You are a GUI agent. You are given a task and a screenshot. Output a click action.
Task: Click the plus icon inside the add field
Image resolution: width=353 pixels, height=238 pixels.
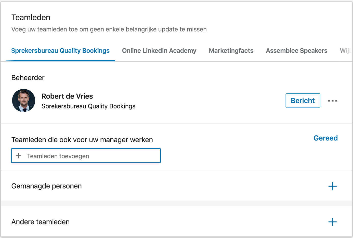click(x=19, y=156)
